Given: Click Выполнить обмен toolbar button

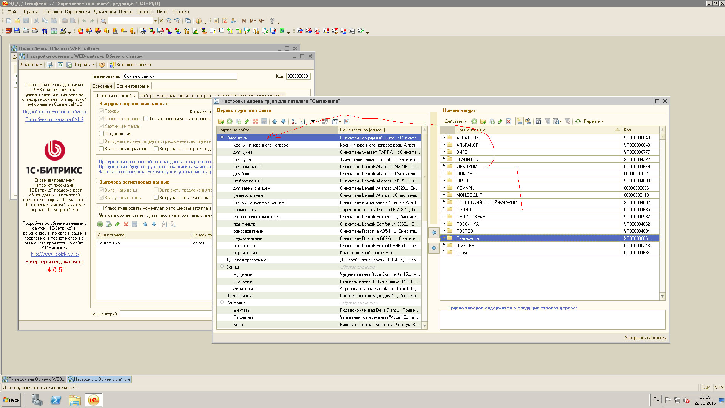Looking at the screenshot, I should 130,65.
